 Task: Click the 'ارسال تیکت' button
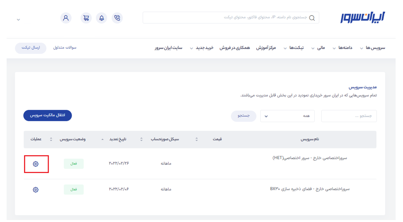pos(30,48)
